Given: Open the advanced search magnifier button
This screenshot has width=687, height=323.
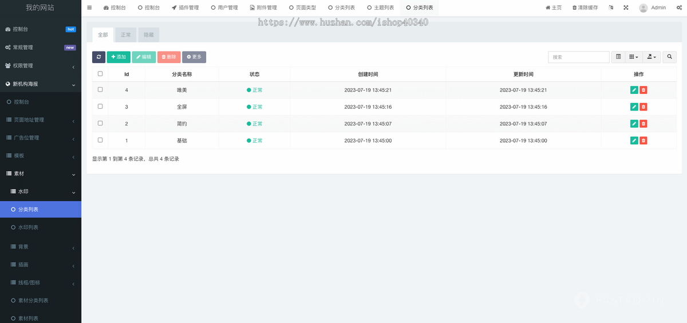Looking at the screenshot, I should pyautogui.click(x=669, y=57).
